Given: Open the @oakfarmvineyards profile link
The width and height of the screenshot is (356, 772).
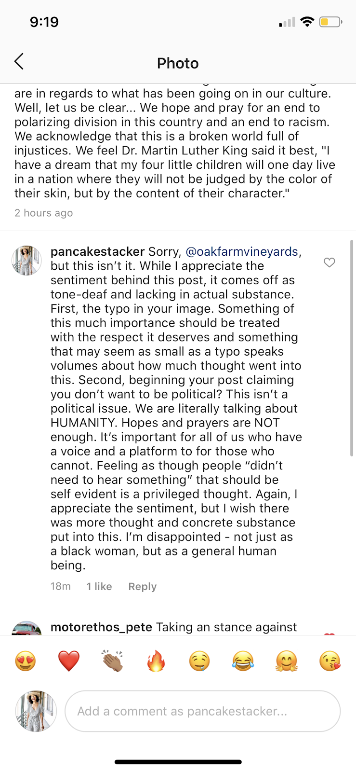Looking at the screenshot, I should click(x=241, y=251).
